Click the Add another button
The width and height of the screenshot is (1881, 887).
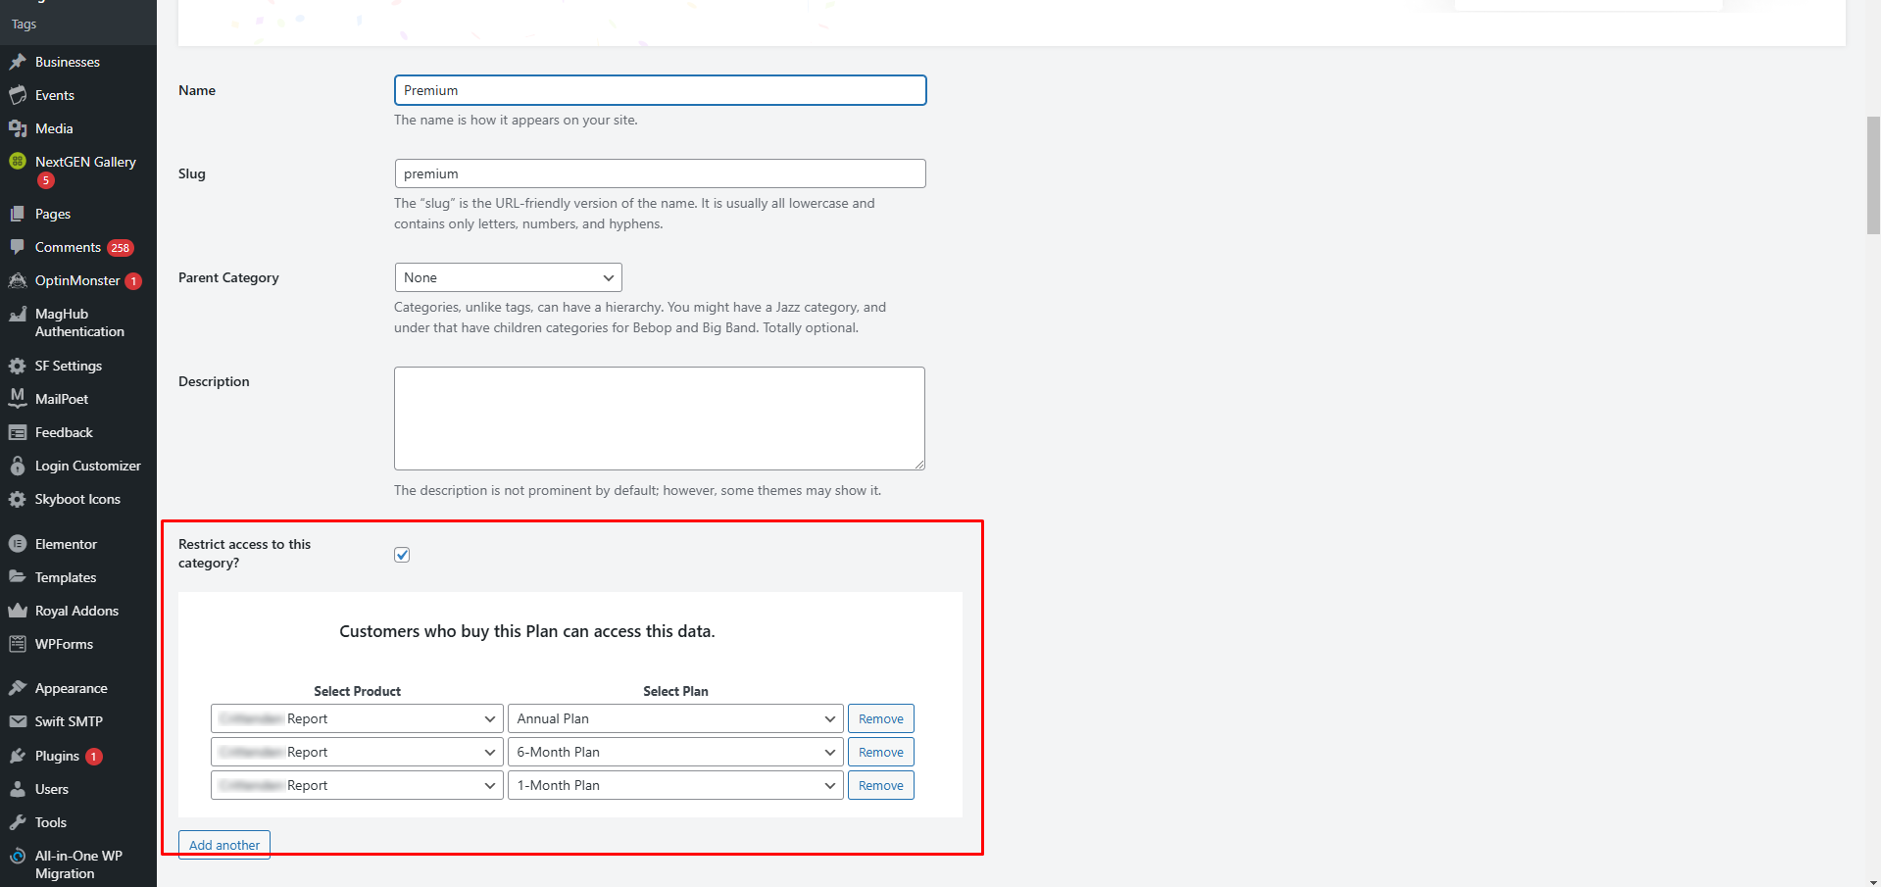pyautogui.click(x=223, y=845)
